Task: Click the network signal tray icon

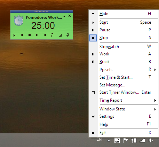Action: pos(142,140)
